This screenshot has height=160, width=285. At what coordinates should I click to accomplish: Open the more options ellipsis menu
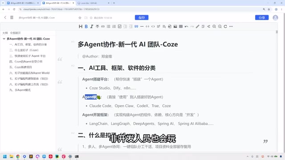click(231, 27)
